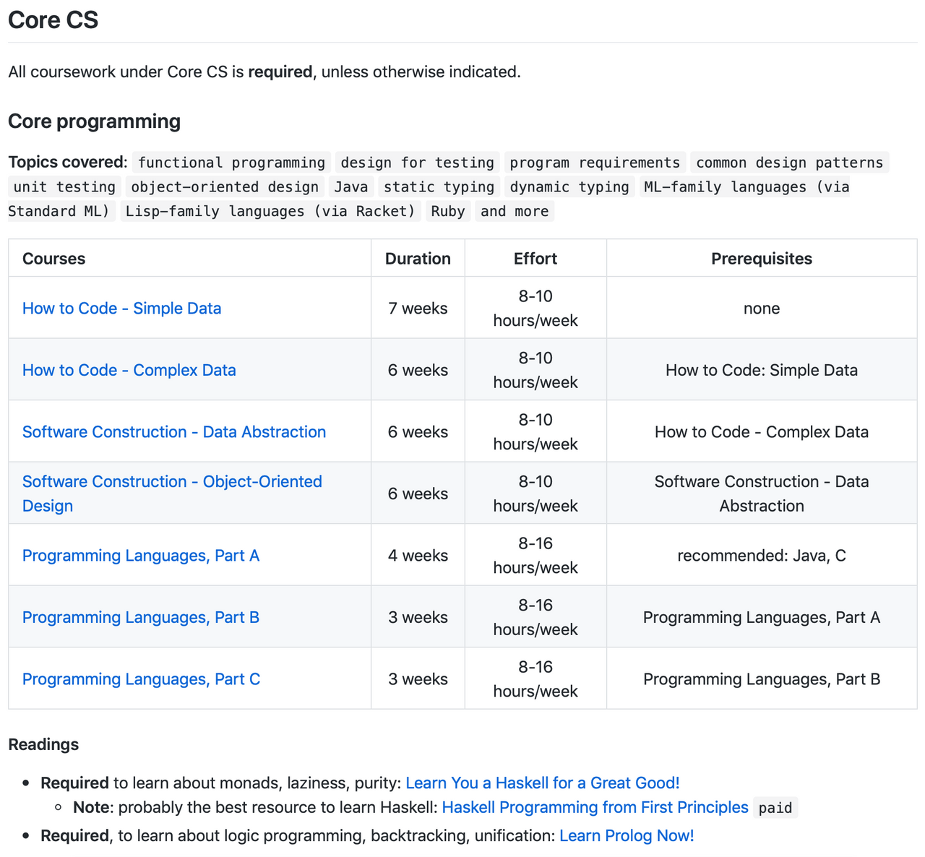Follow Haskell Programming from First Principles link
Image resolution: width=925 pixels, height=857 pixels.
(x=595, y=808)
